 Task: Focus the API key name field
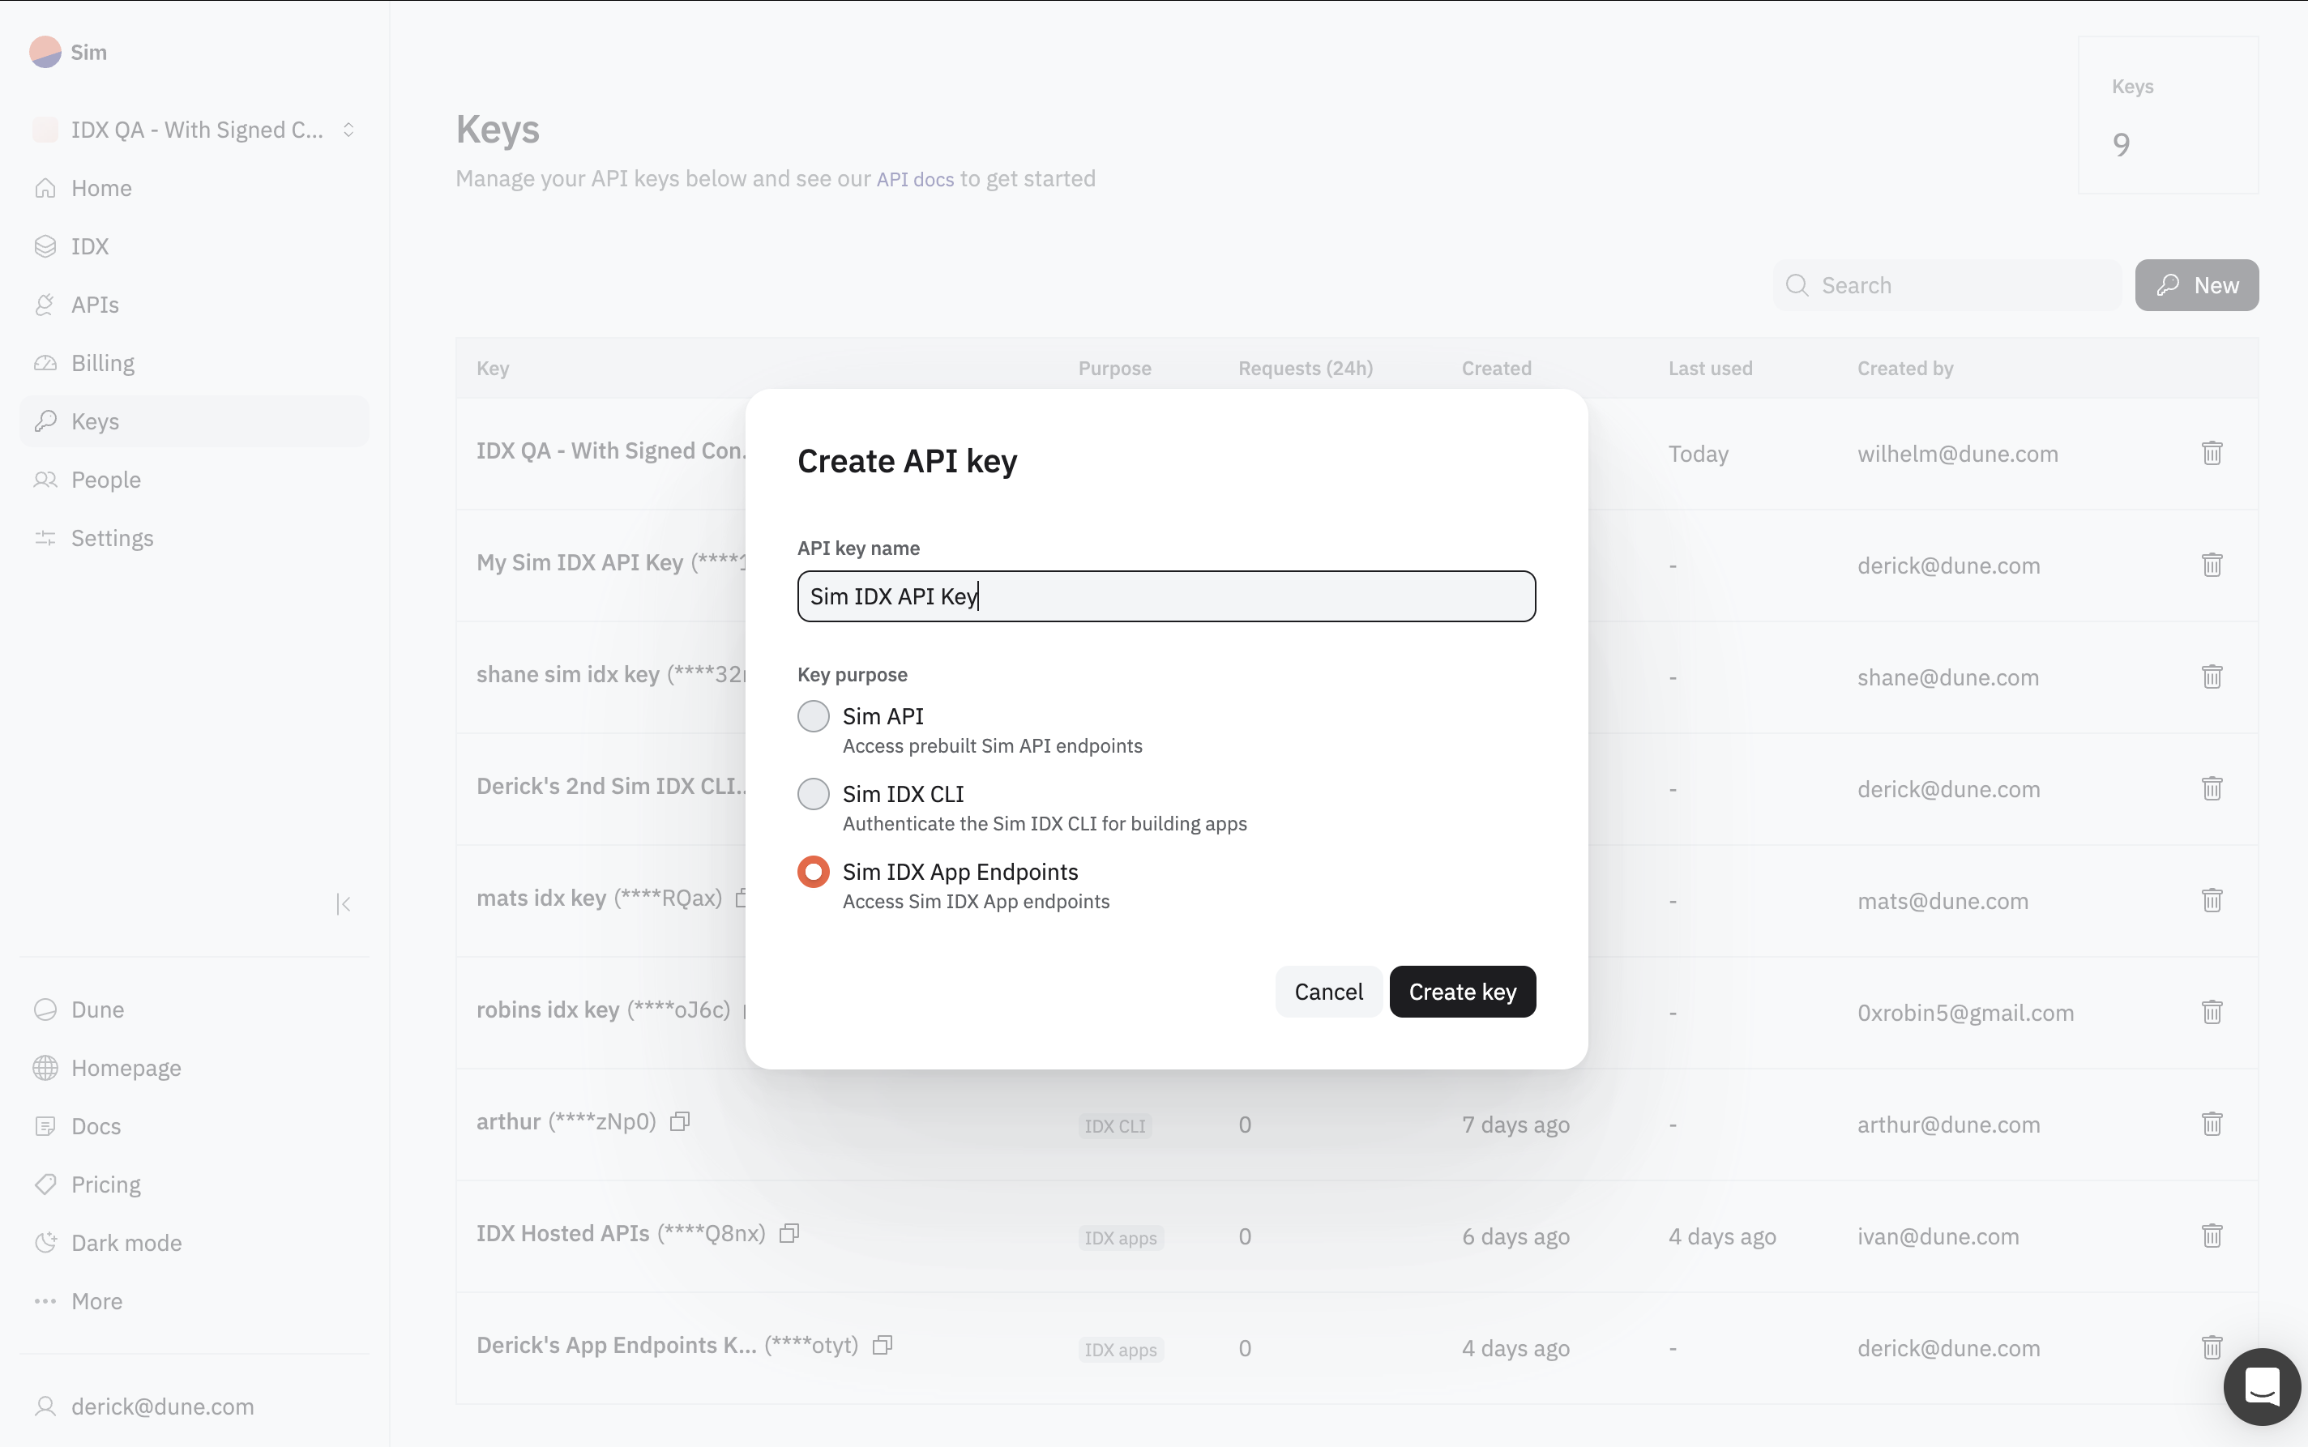click(1166, 596)
